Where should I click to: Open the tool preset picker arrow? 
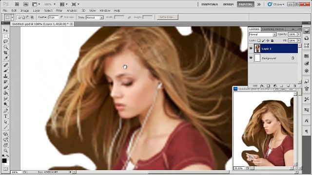click(12, 17)
